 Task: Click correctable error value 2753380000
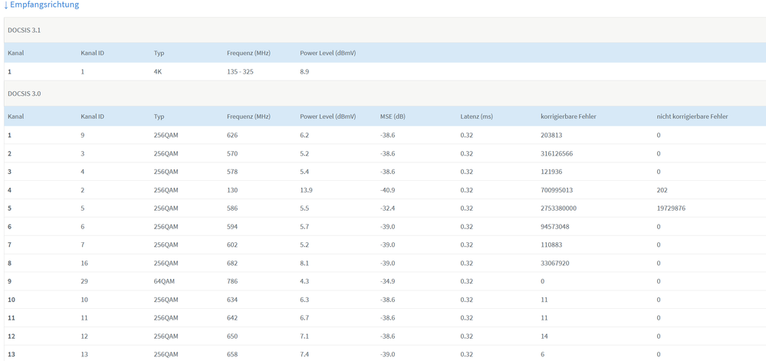click(558, 208)
